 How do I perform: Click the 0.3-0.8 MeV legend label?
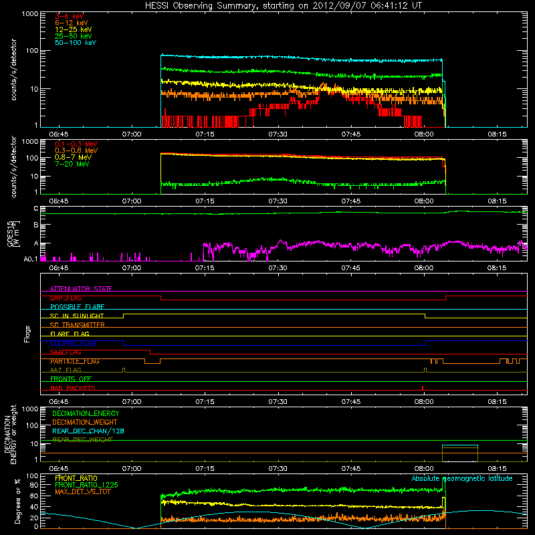[76, 150]
